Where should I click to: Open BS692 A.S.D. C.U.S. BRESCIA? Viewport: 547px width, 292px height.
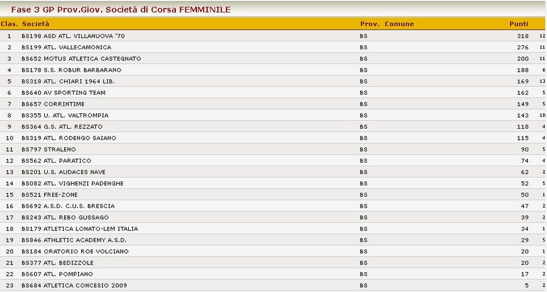[x=68, y=206]
